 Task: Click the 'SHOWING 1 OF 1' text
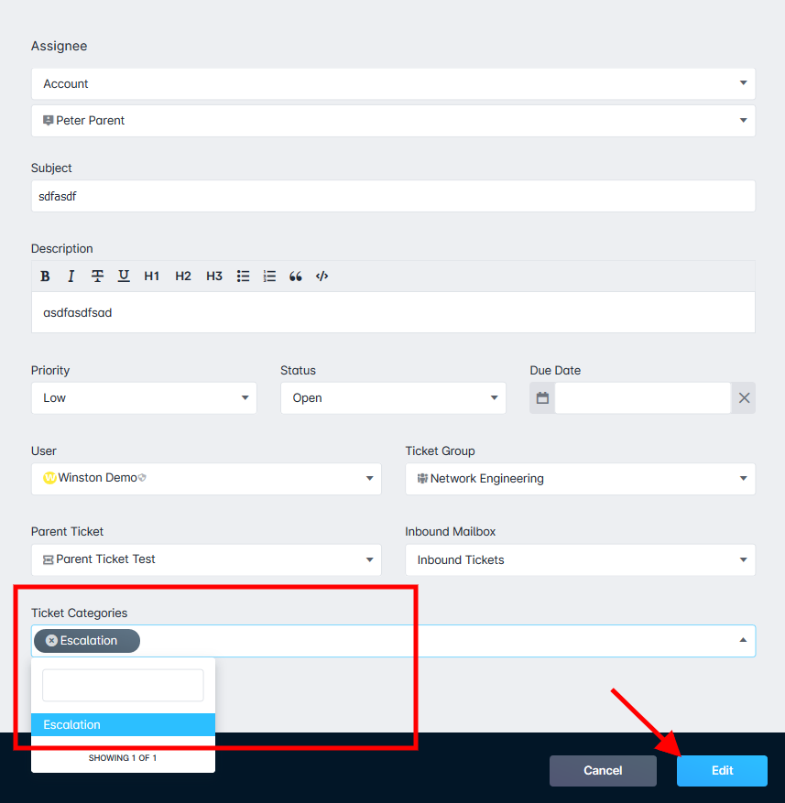click(x=123, y=758)
